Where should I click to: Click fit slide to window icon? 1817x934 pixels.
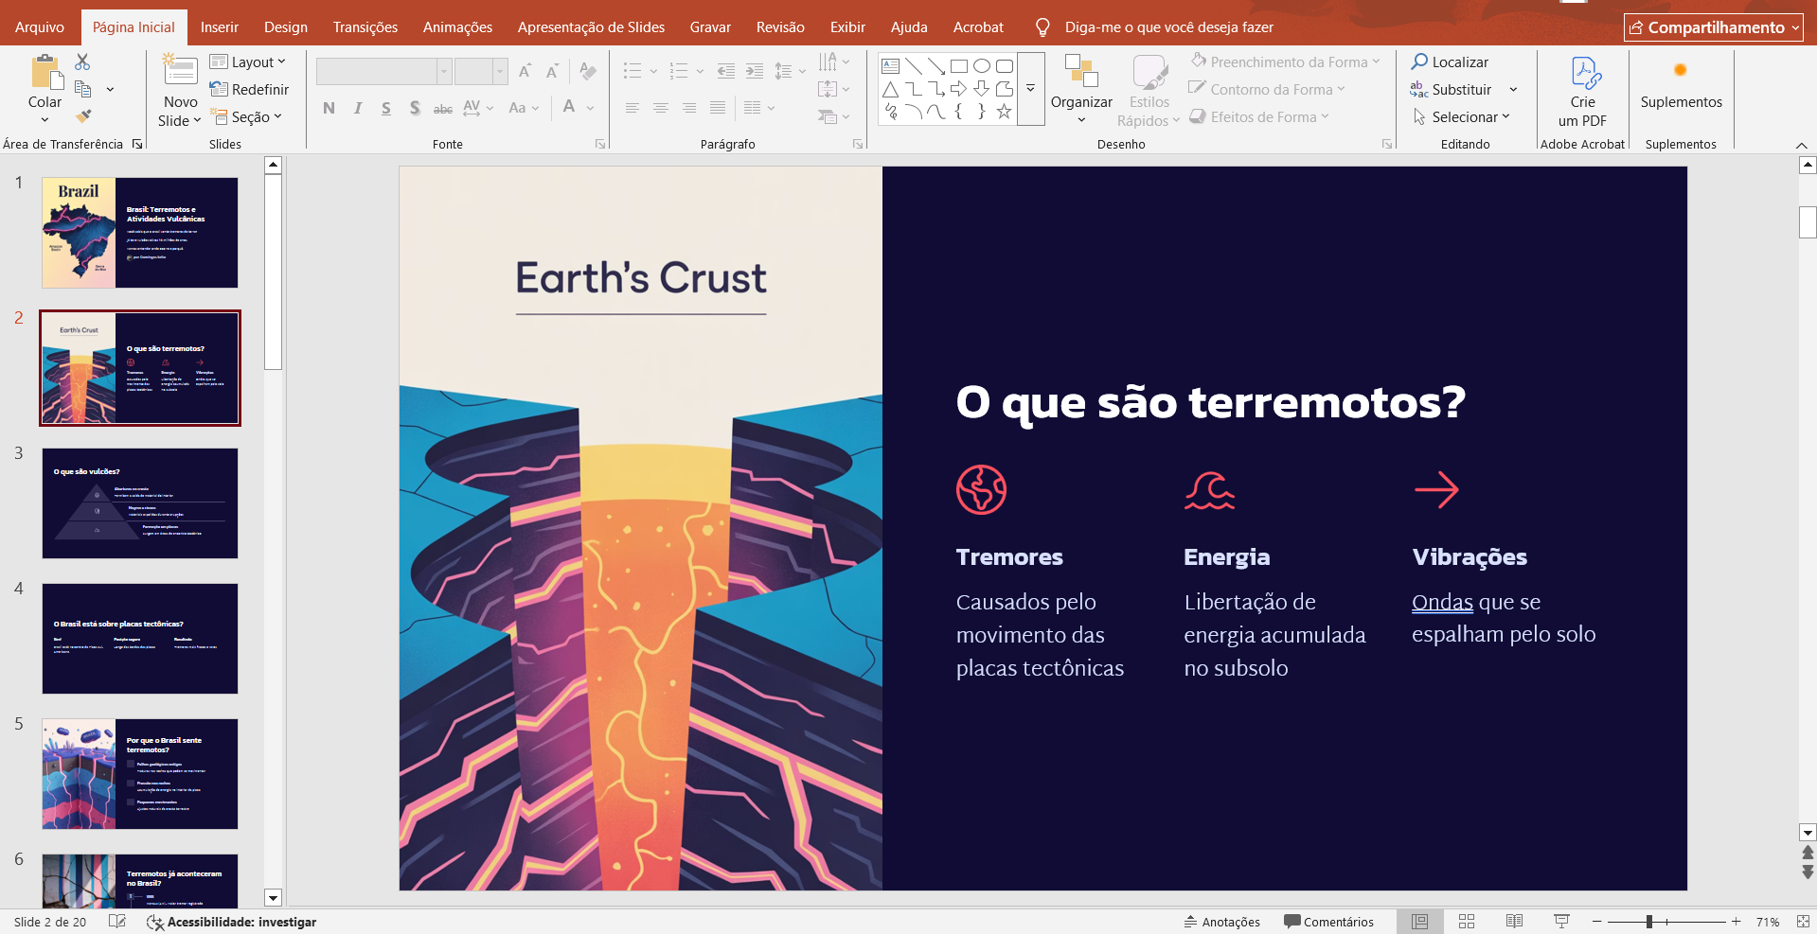click(x=1803, y=922)
